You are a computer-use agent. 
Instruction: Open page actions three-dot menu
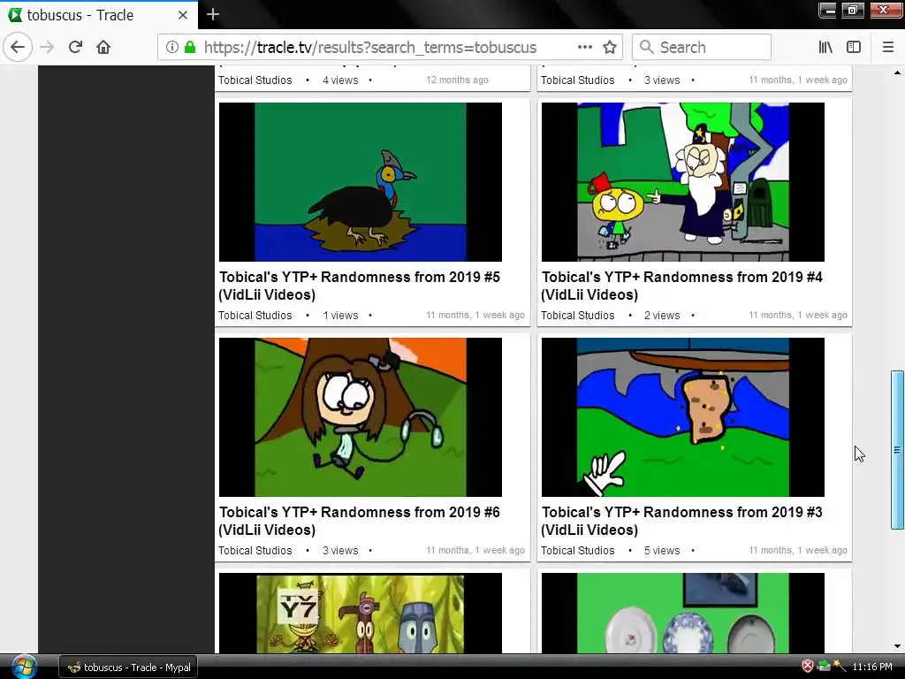[x=585, y=47]
